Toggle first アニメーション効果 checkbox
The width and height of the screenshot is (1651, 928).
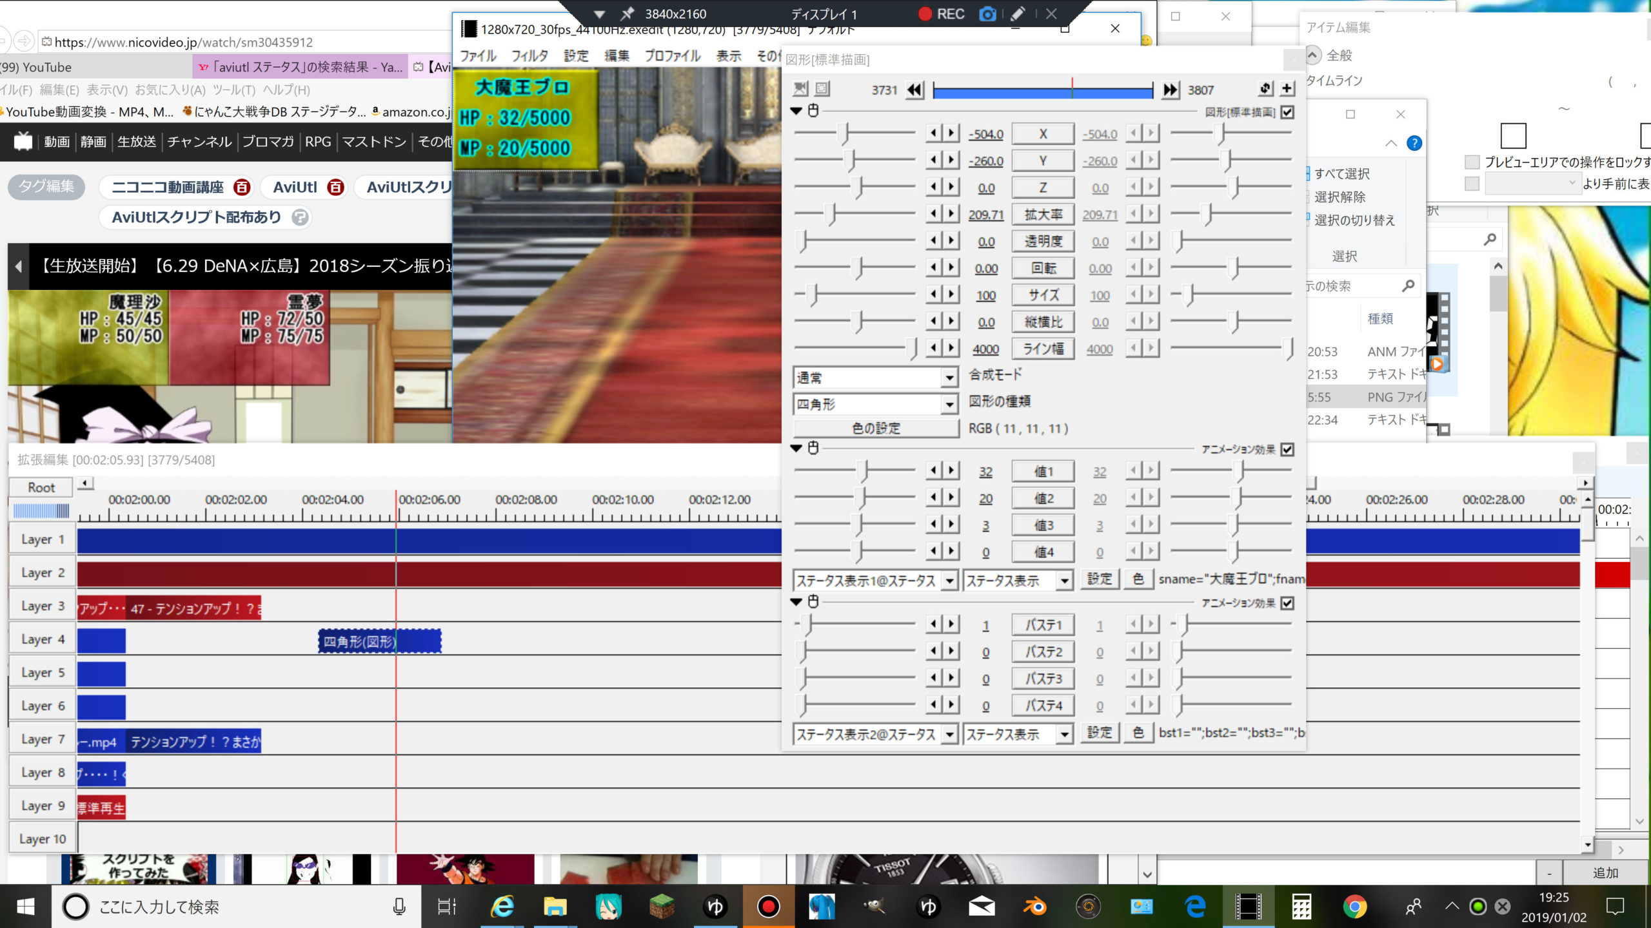(x=1287, y=449)
